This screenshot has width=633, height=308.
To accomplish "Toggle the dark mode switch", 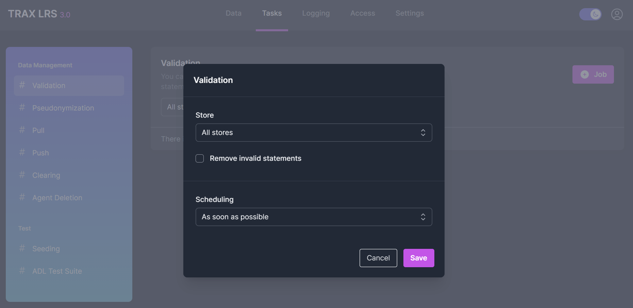I will [x=590, y=14].
